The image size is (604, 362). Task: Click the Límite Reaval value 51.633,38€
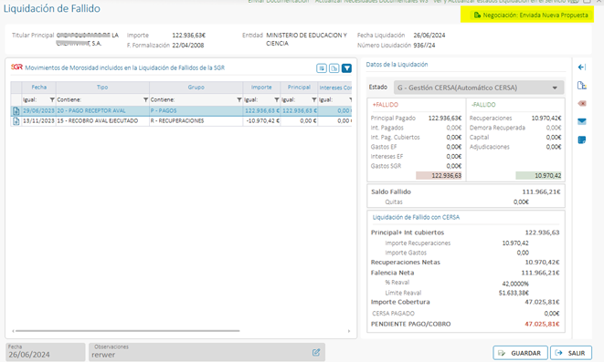tap(514, 293)
